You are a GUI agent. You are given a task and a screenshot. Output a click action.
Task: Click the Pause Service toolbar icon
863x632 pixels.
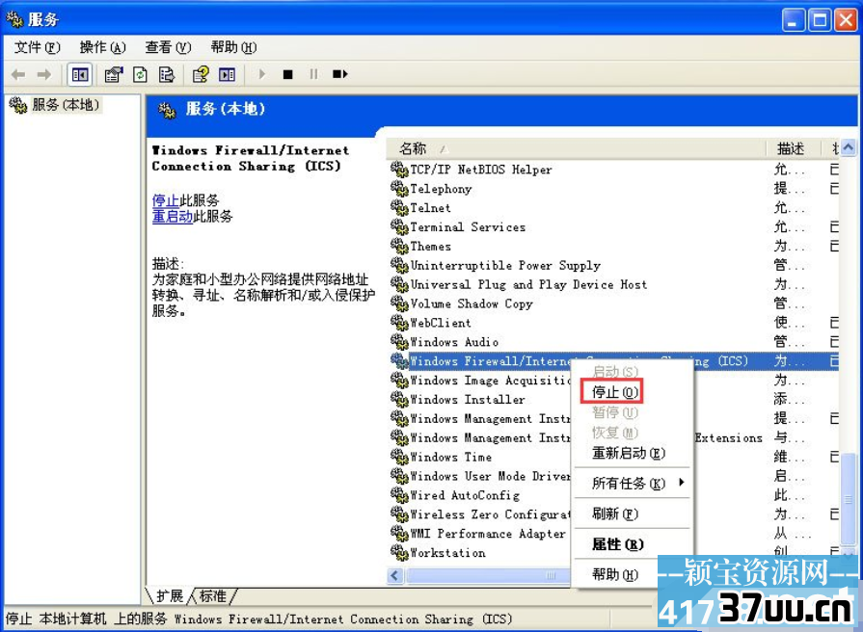point(313,74)
